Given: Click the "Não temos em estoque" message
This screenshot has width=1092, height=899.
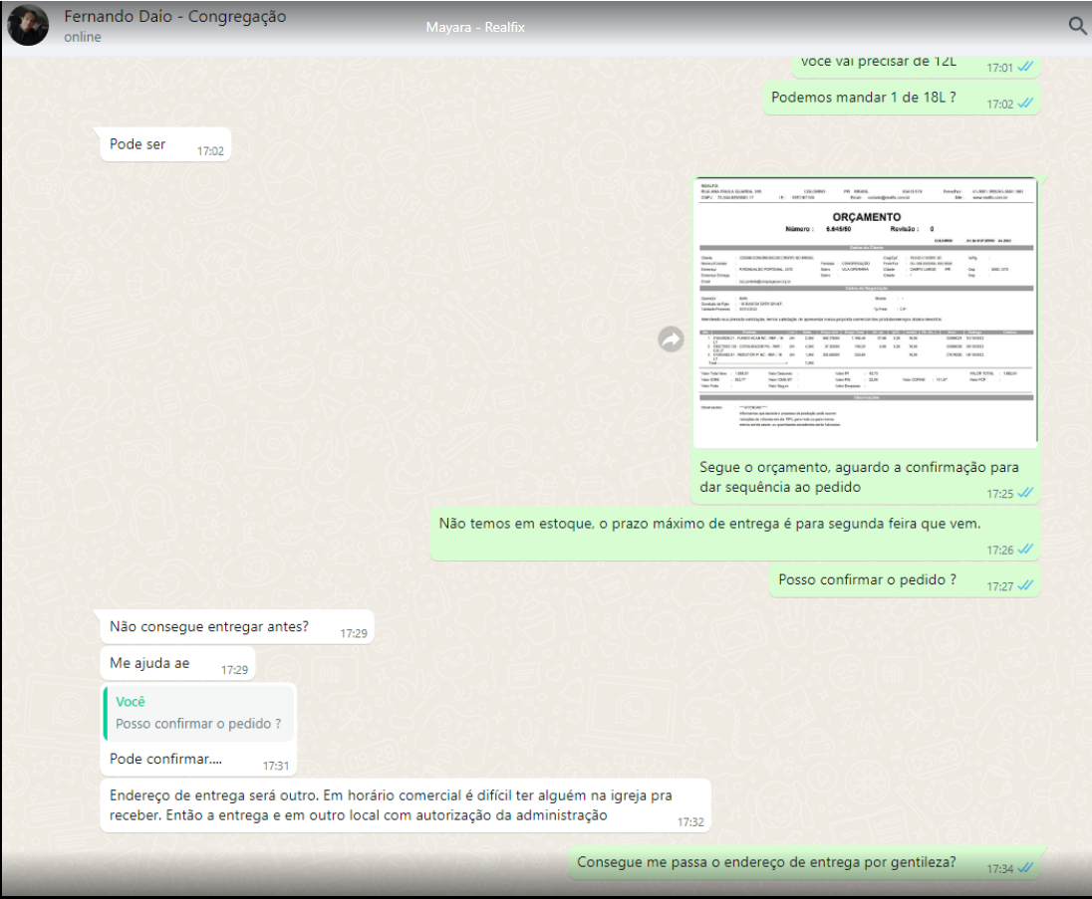Looking at the screenshot, I should 709,524.
